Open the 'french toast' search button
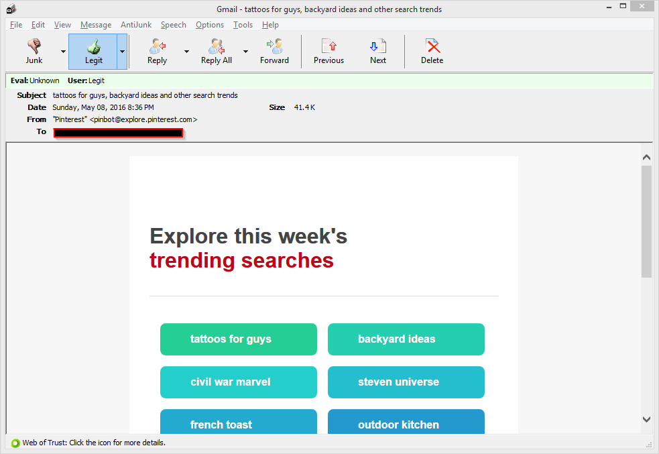This screenshot has height=454, width=659. point(238,422)
